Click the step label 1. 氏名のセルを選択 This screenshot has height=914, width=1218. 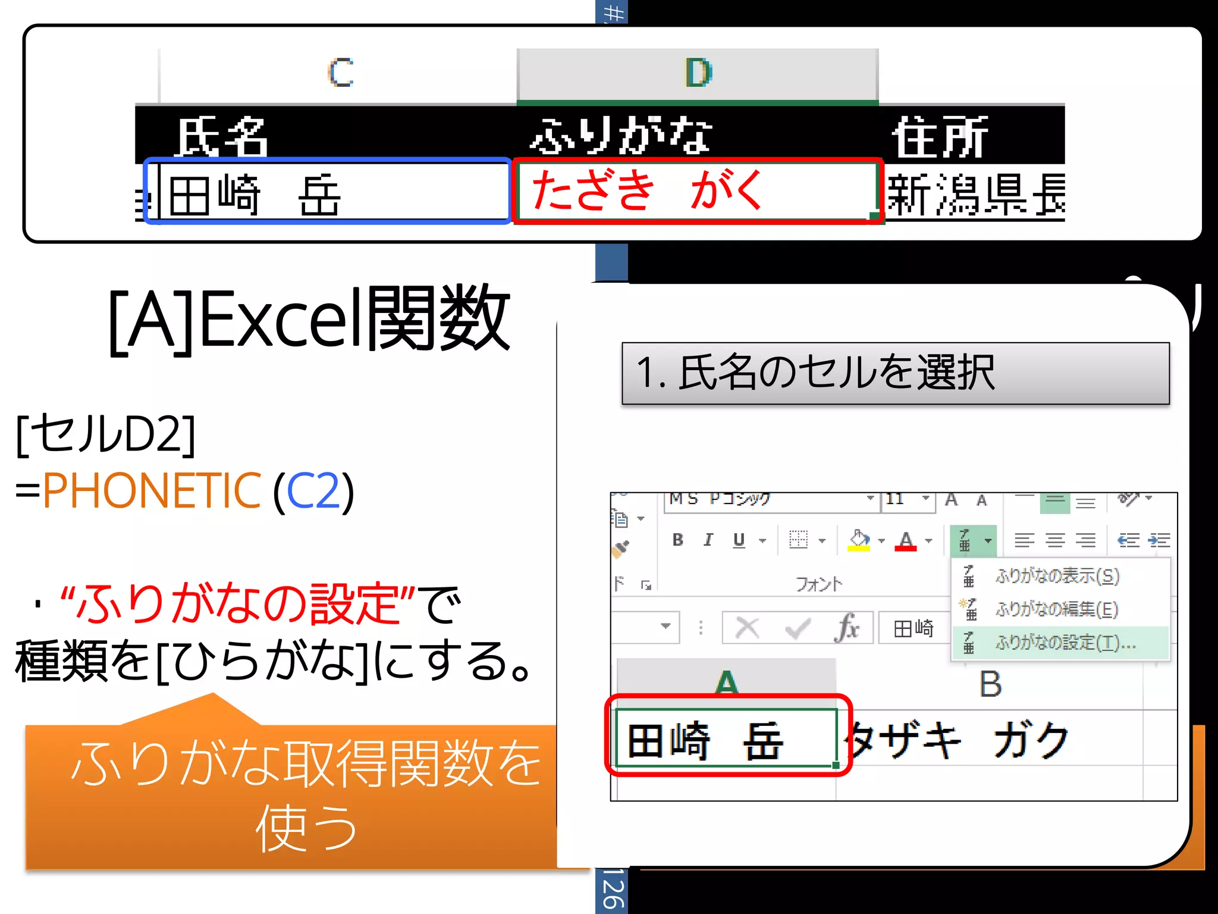pyautogui.click(x=896, y=373)
